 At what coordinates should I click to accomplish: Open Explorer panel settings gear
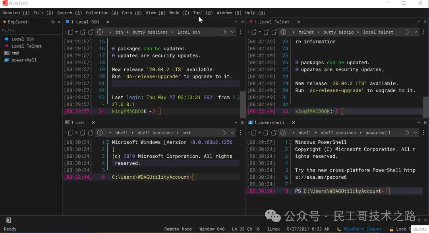[x=53, y=22]
